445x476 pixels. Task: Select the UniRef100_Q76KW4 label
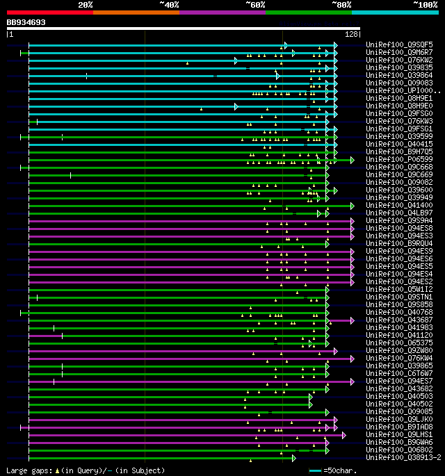pos(399,358)
